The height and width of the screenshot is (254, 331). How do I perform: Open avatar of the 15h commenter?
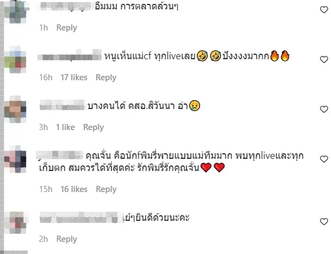point(15,159)
